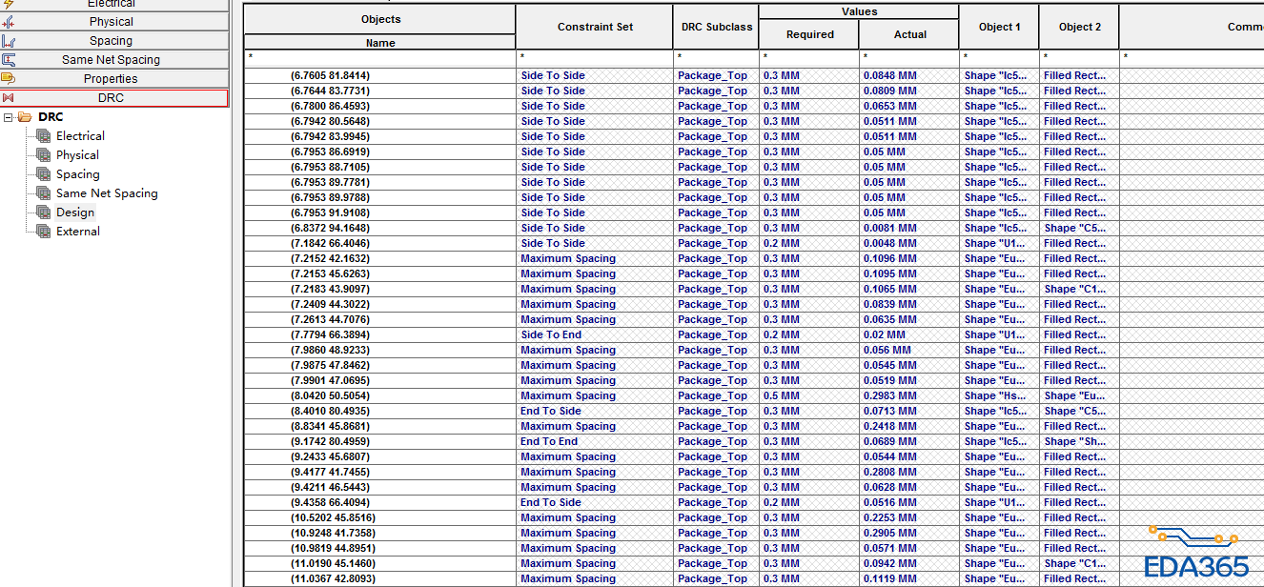
Task: Click End To Side in row (8.4010 80.4935)
Action: click(x=551, y=411)
